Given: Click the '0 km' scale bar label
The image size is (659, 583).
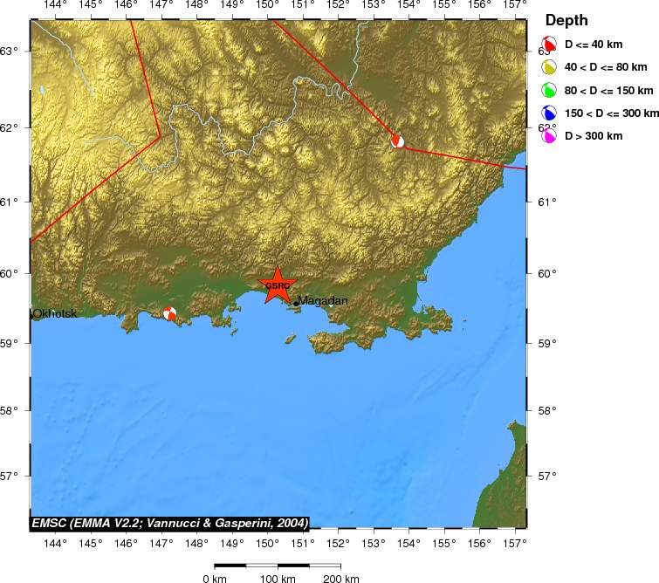Looking at the screenshot, I should pos(215,579).
